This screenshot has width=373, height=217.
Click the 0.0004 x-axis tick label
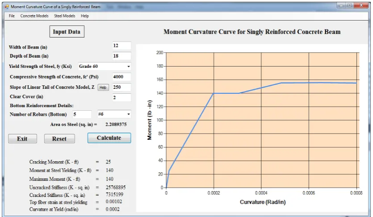click(261, 193)
